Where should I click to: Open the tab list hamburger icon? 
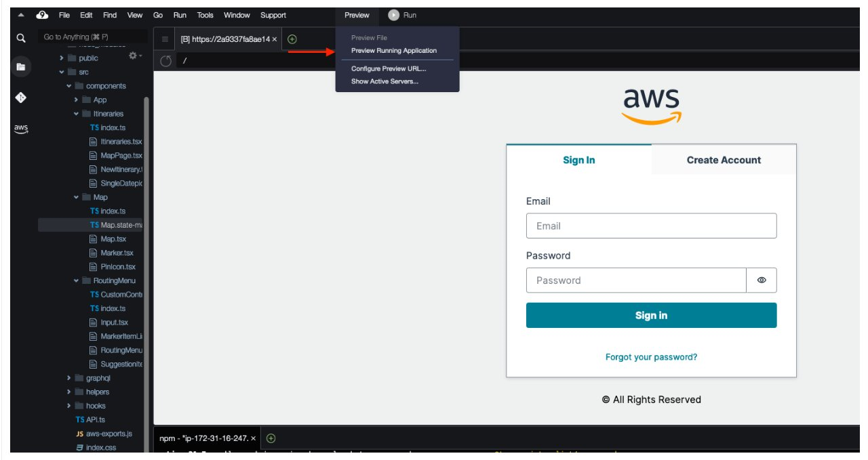(165, 39)
